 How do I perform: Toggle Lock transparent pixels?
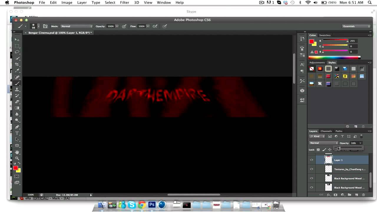318,150
